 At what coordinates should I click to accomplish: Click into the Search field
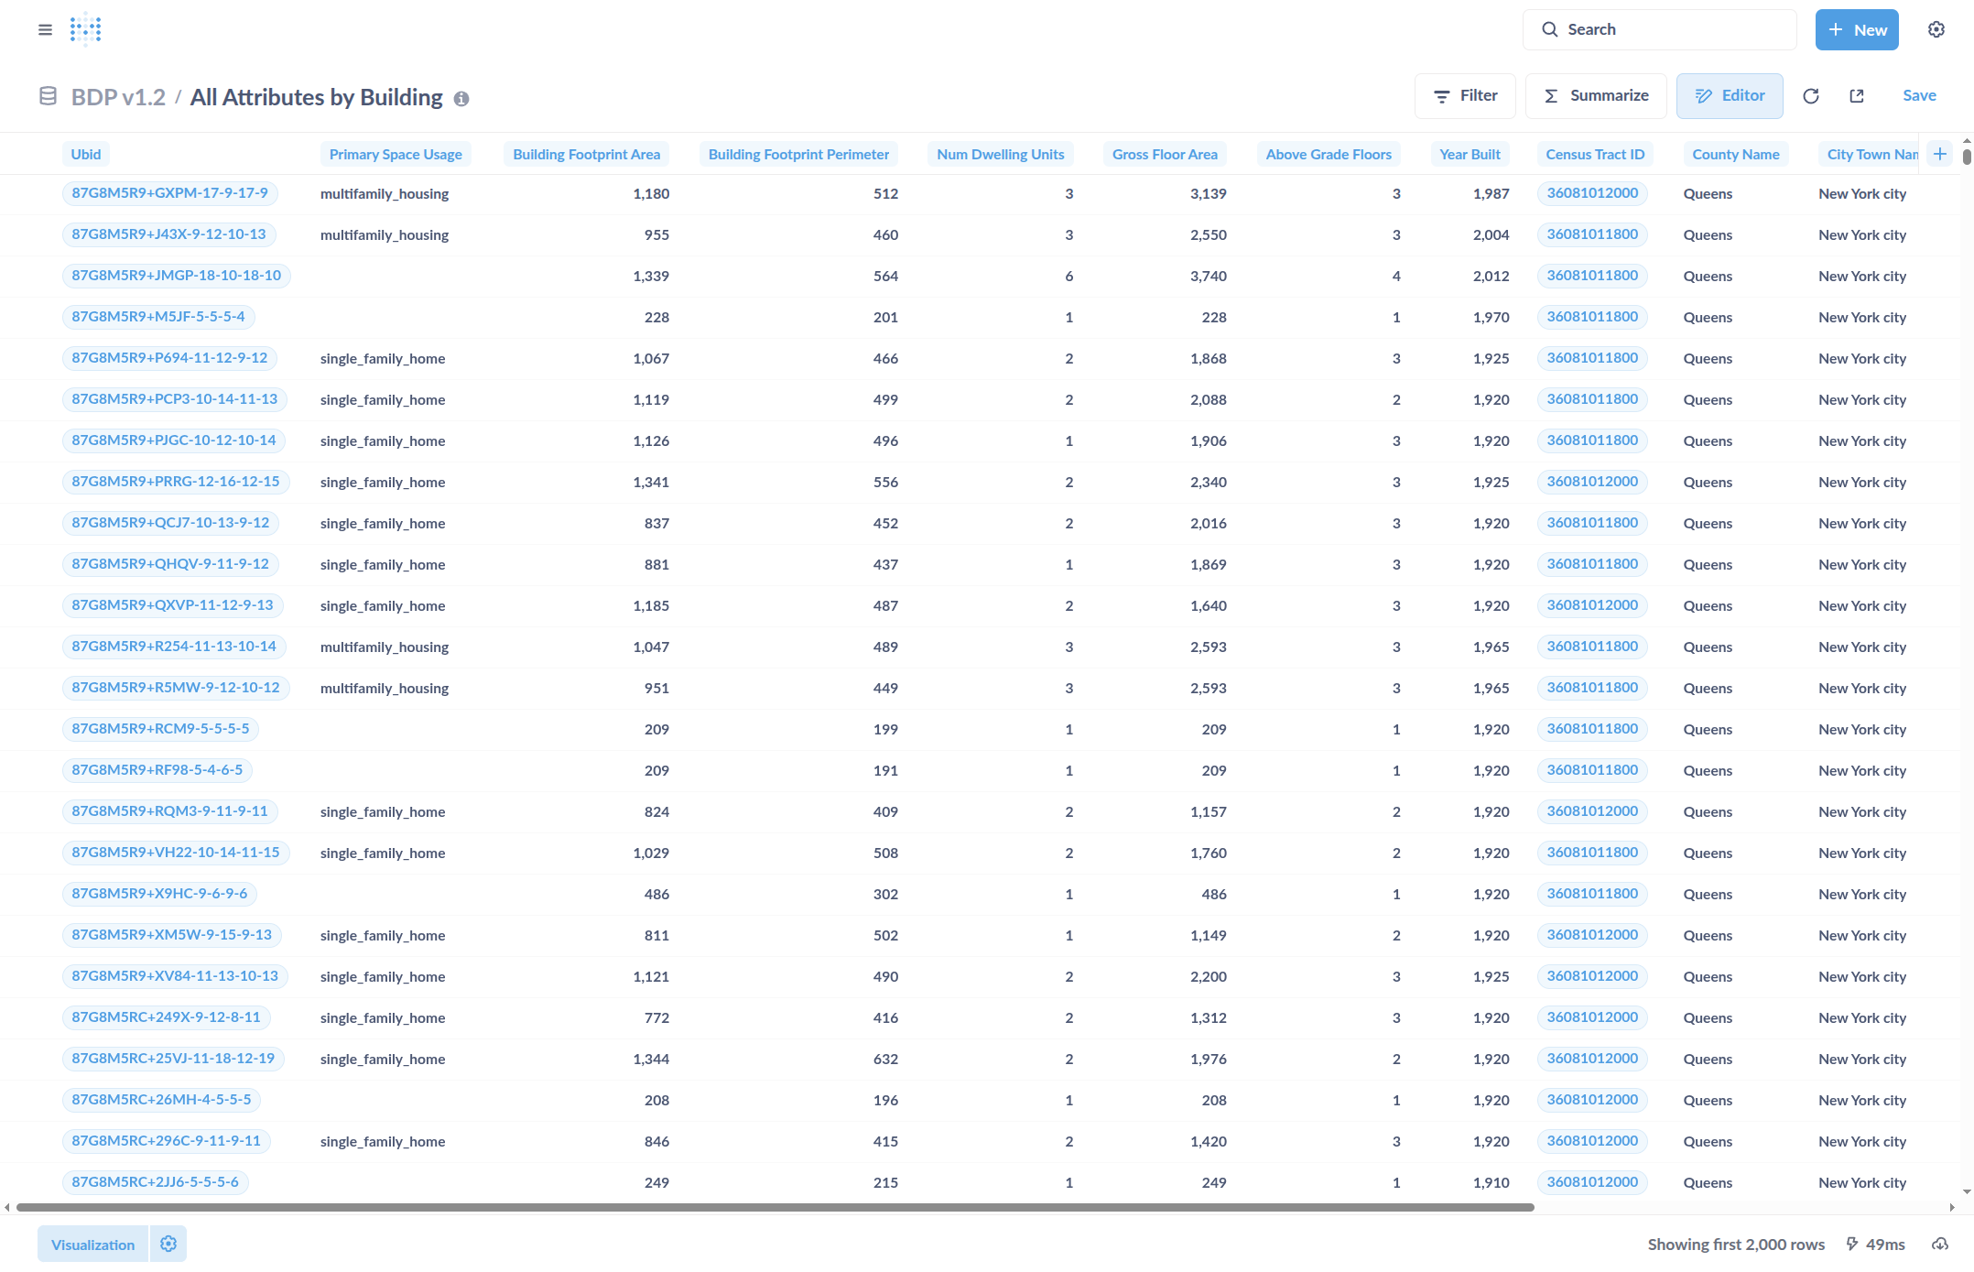1659,29
